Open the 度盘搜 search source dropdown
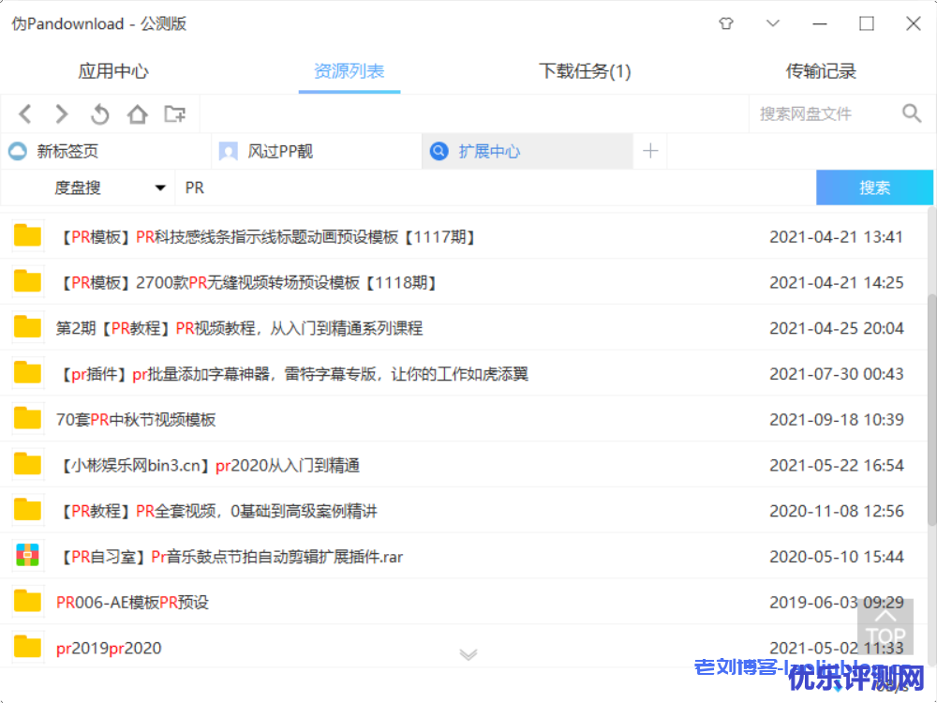The image size is (937, 703). click(x=88, y=187)
